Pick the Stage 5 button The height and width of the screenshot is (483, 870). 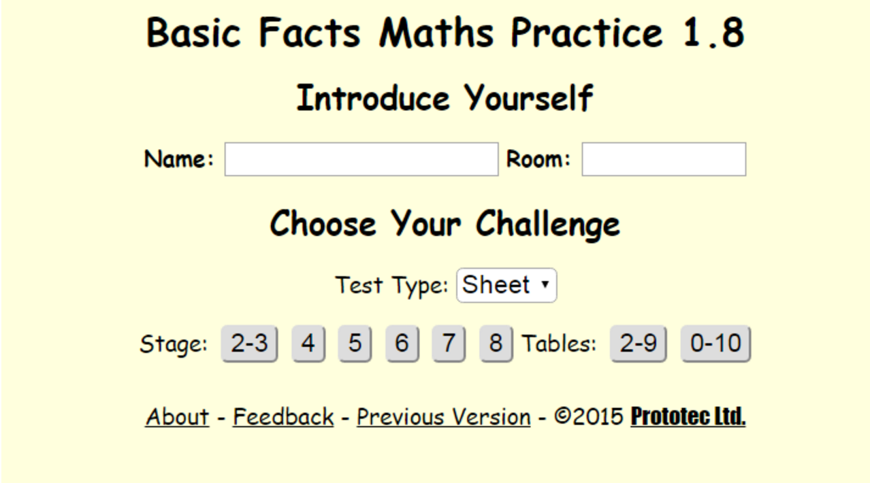pyautogui.click(x=355, y=344)
